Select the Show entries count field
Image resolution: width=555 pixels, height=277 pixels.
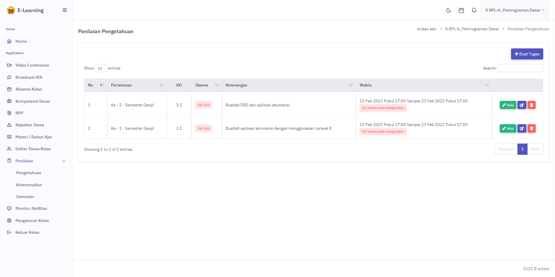tap(101, 68)
